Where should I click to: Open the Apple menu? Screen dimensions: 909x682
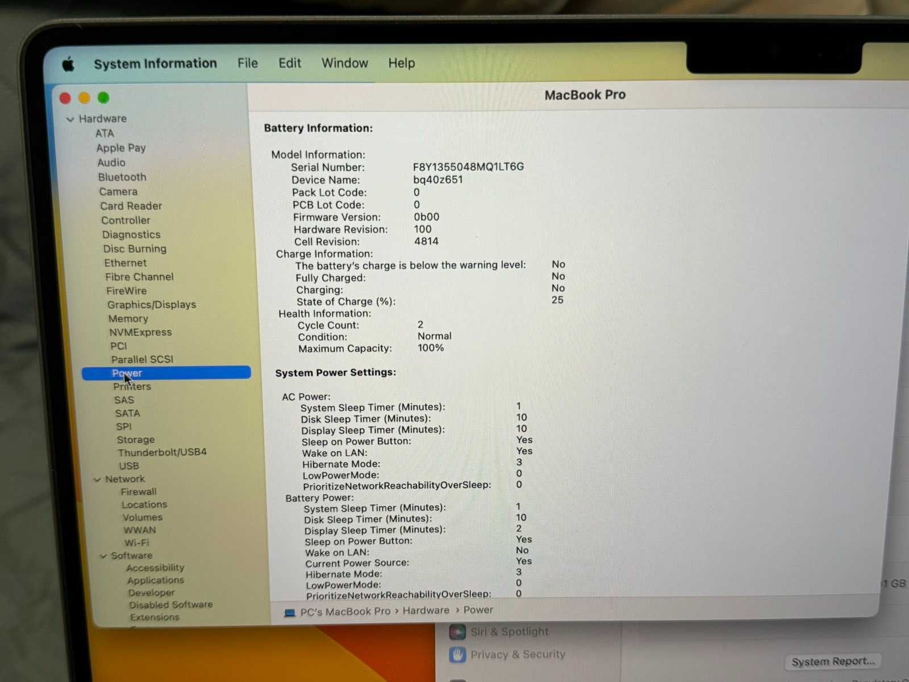(x=68, y=64)
